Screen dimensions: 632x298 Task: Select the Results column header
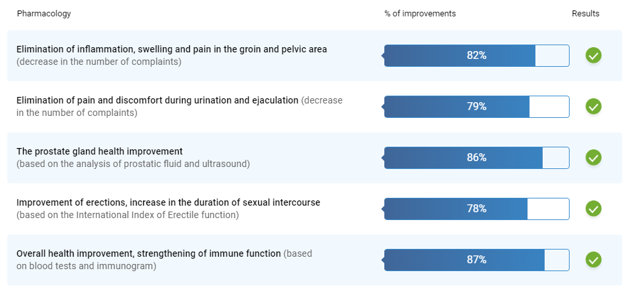(x=585, y=14)
